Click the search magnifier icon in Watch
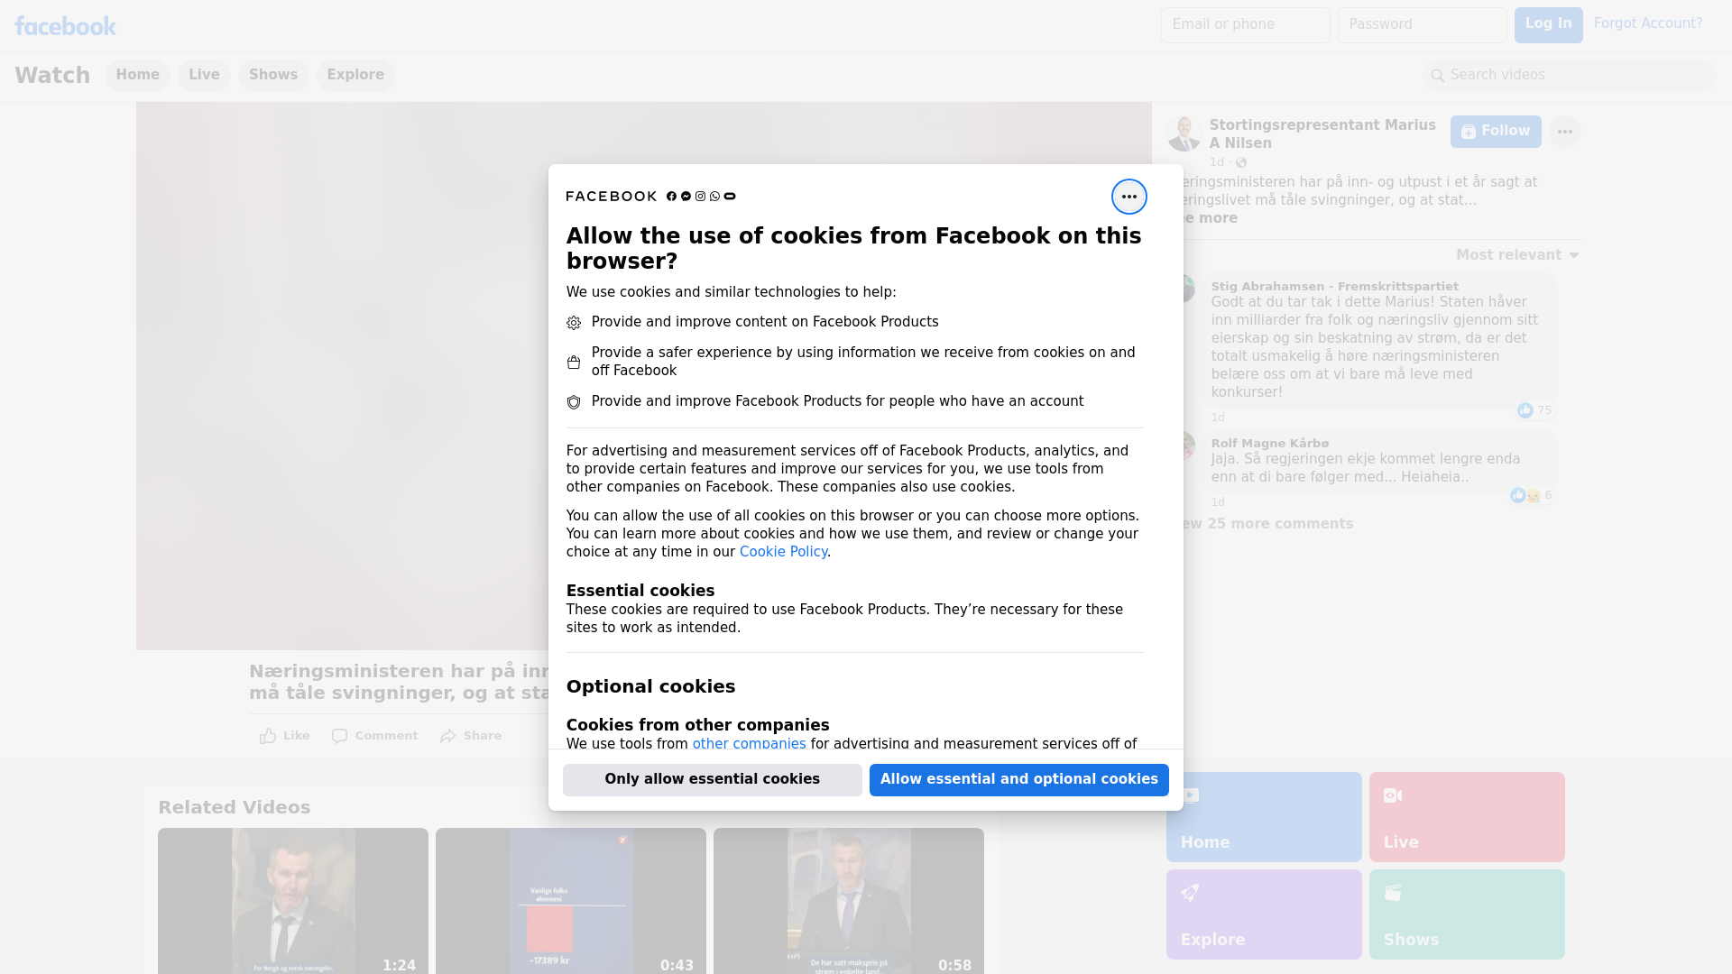The height and width of the screenshot is (974, 1732). point(1438,76)
